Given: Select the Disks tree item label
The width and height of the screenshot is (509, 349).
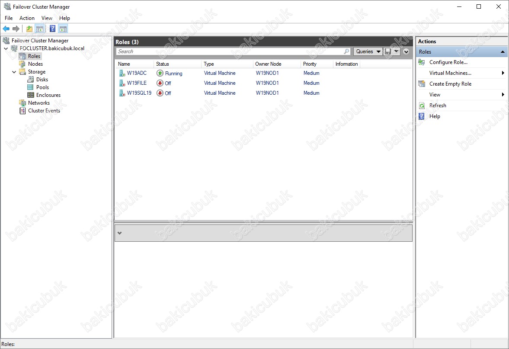Looking at the screenshot, I should [42, 80].
